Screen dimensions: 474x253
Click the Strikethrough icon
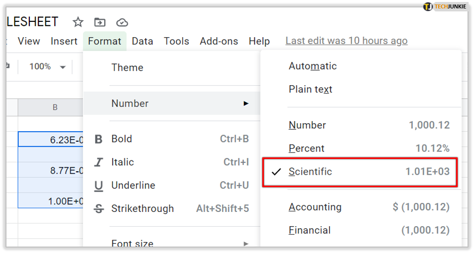98,209
